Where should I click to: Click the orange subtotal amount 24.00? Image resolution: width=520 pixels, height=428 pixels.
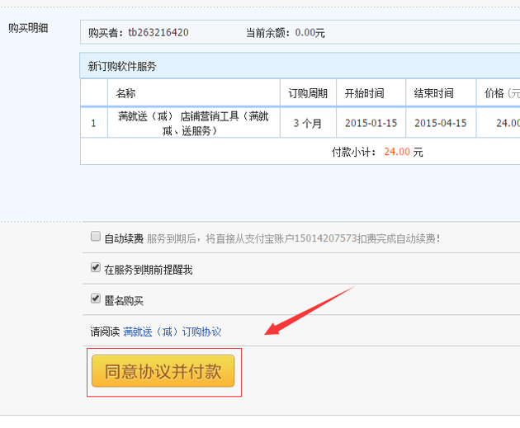(x=396, y=152)
